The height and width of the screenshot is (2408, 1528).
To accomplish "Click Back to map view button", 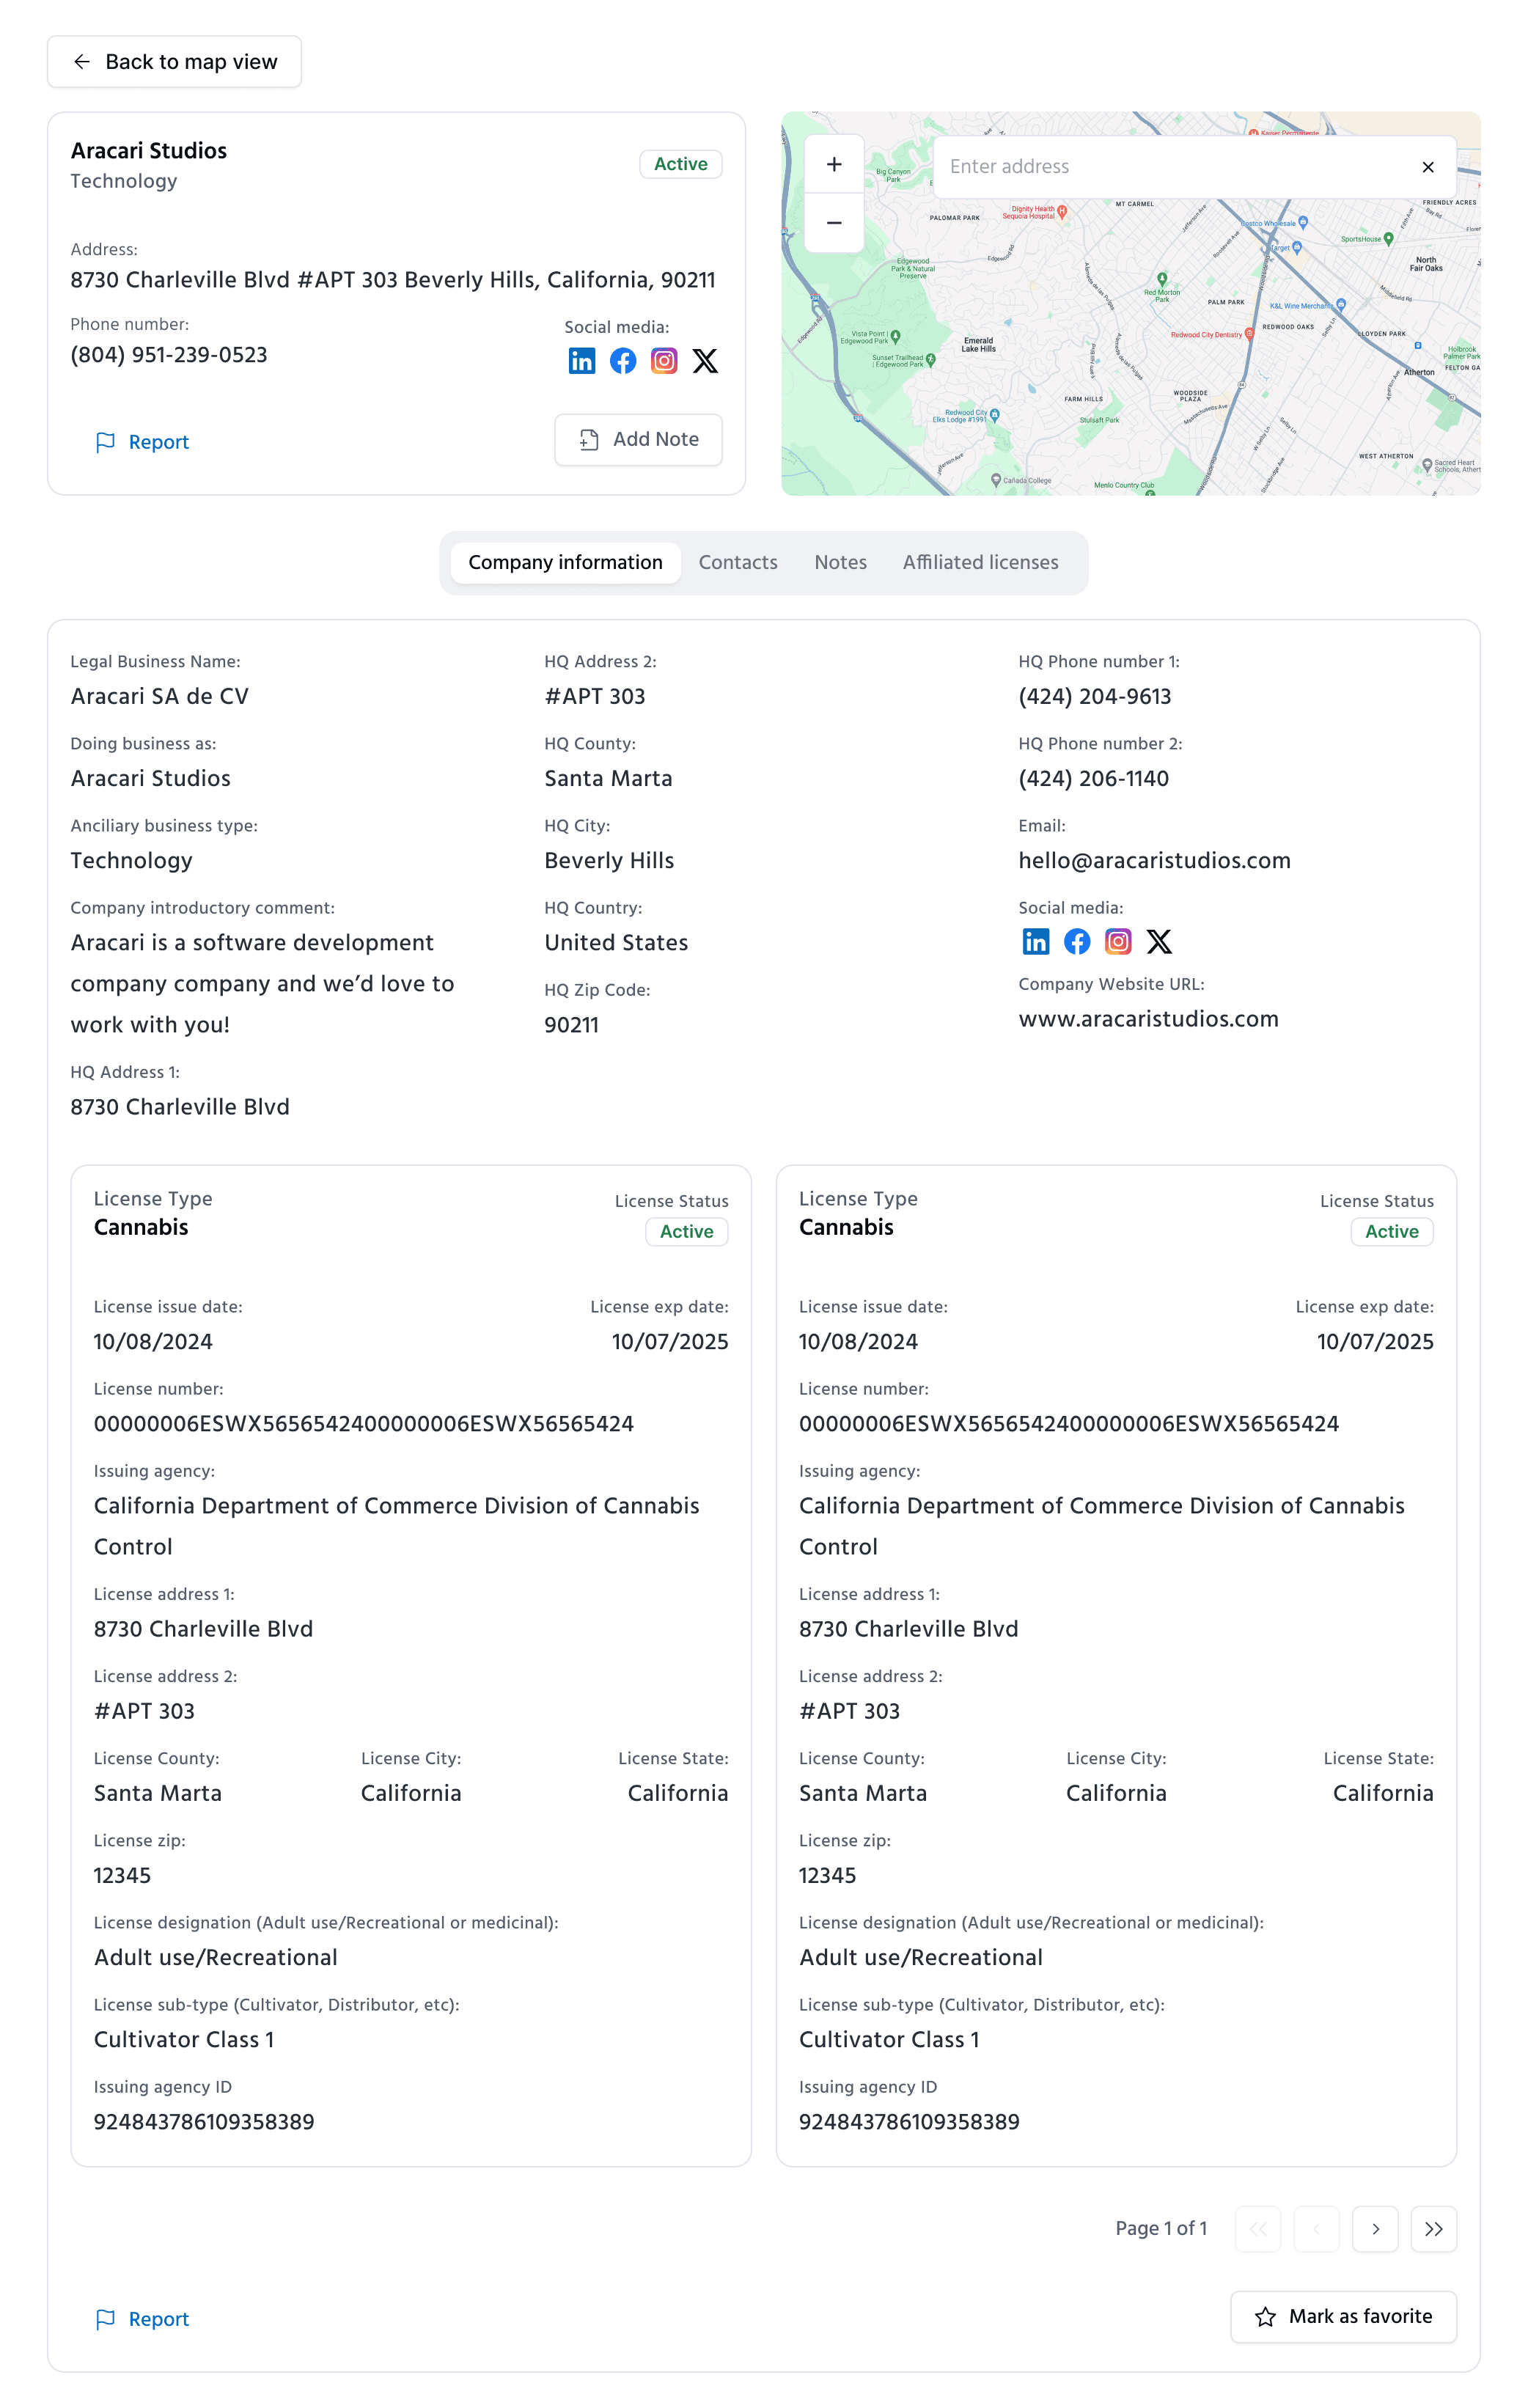I will (x=175, y=62).
